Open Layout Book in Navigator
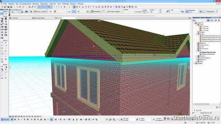Image resolution: width=221 pixels, height=124 pixels. (x=215, y=20)
